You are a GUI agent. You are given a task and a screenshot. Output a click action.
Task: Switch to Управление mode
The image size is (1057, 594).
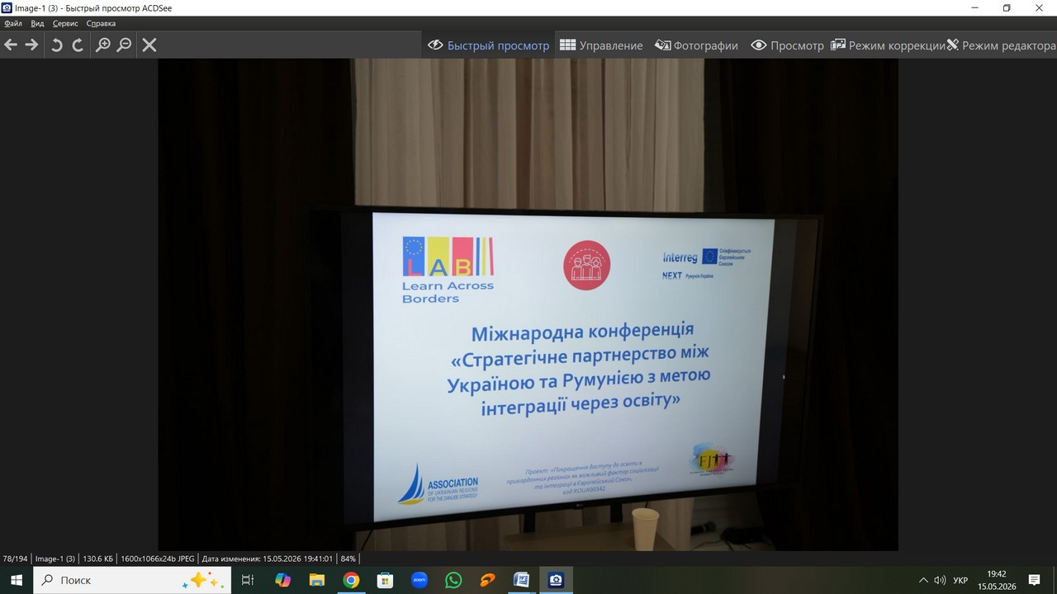(x=601, y=45)
